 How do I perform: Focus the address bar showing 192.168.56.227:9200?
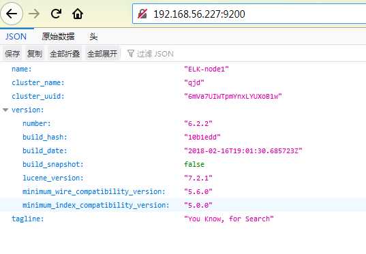[249, 14]
